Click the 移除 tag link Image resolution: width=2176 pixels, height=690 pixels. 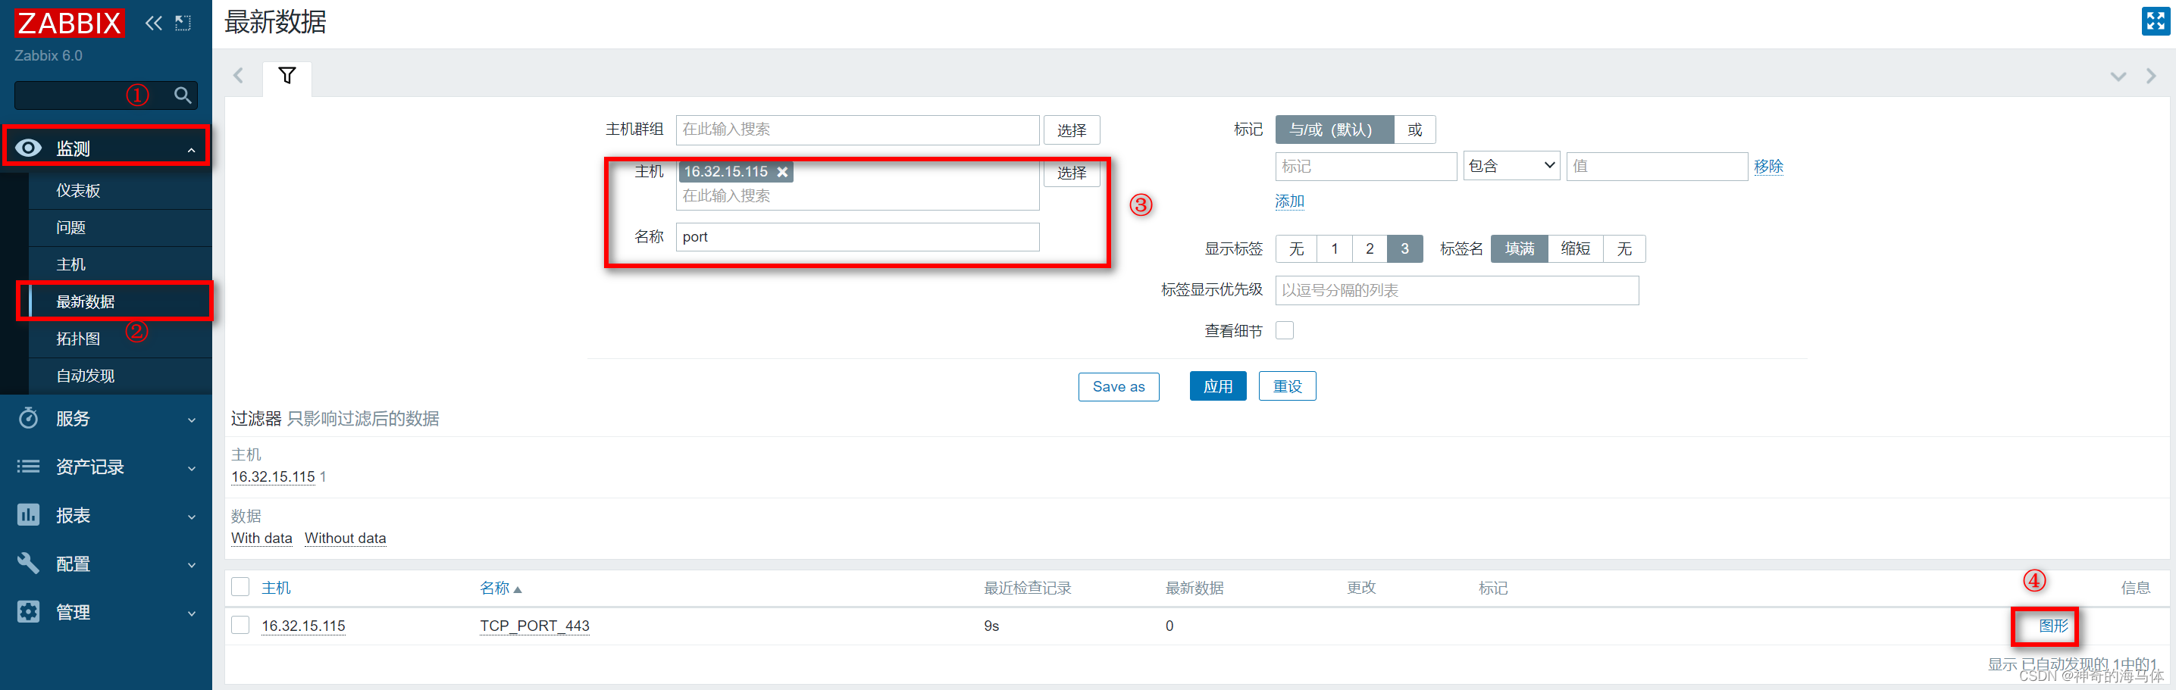(x=1768, y=167)
